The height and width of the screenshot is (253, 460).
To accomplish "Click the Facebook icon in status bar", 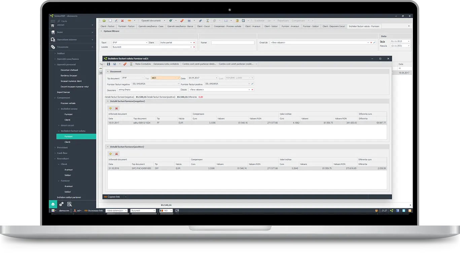I will (398, 211).
